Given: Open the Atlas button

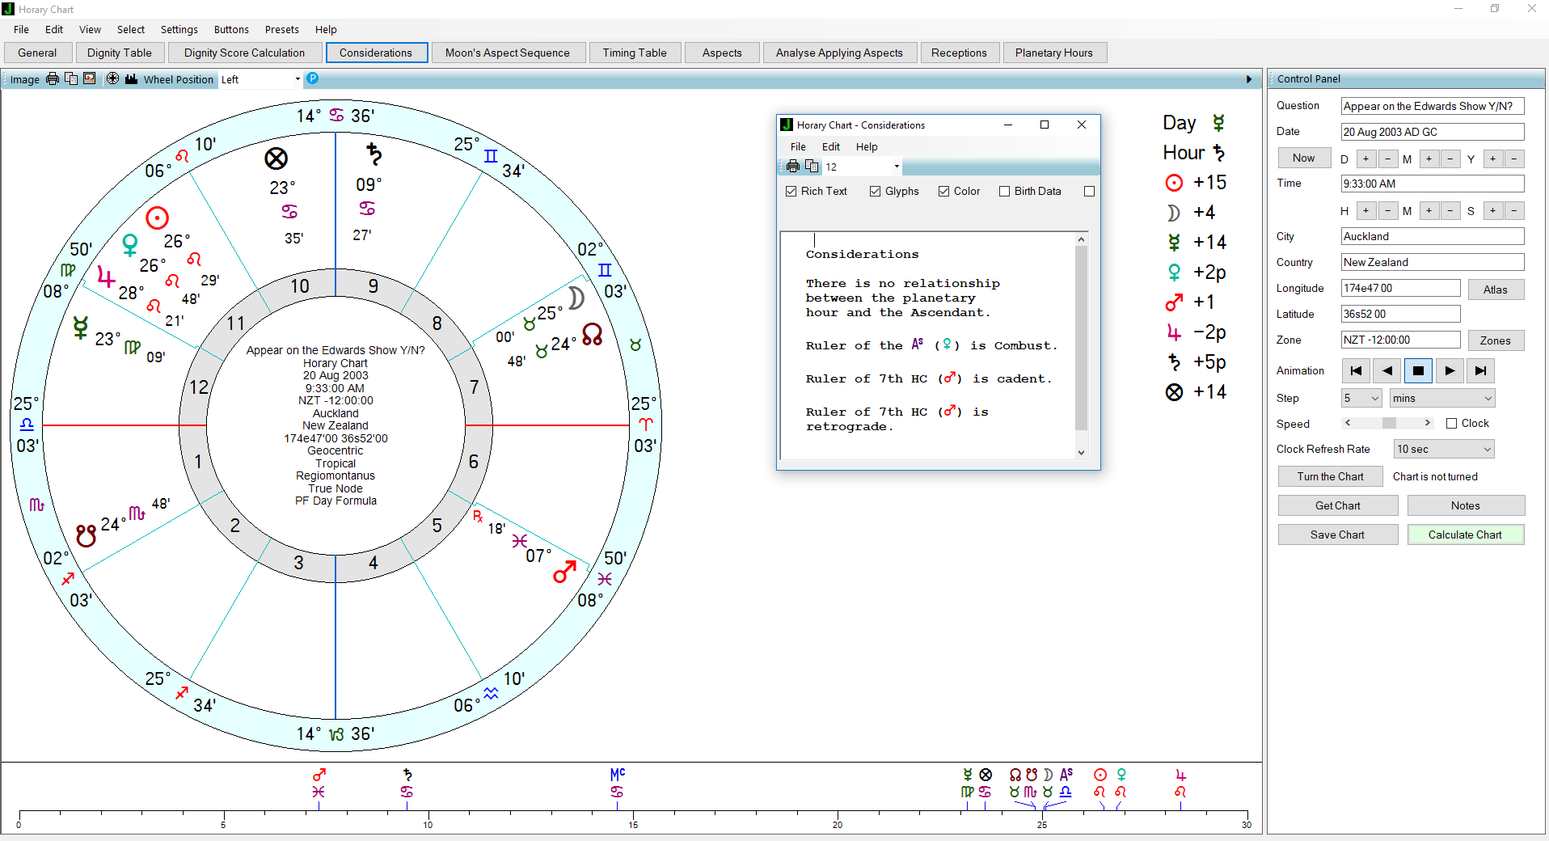Looking at the screenshot, I should [x=1496, y=289].
